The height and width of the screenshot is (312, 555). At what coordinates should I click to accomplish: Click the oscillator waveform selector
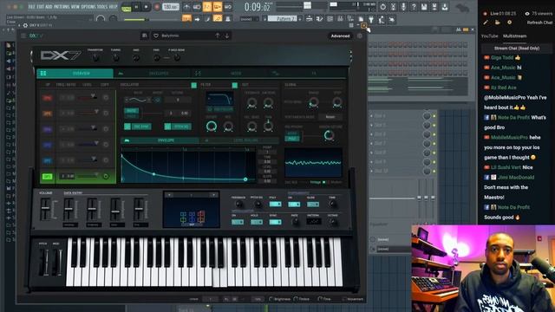[x=137, y=101]
